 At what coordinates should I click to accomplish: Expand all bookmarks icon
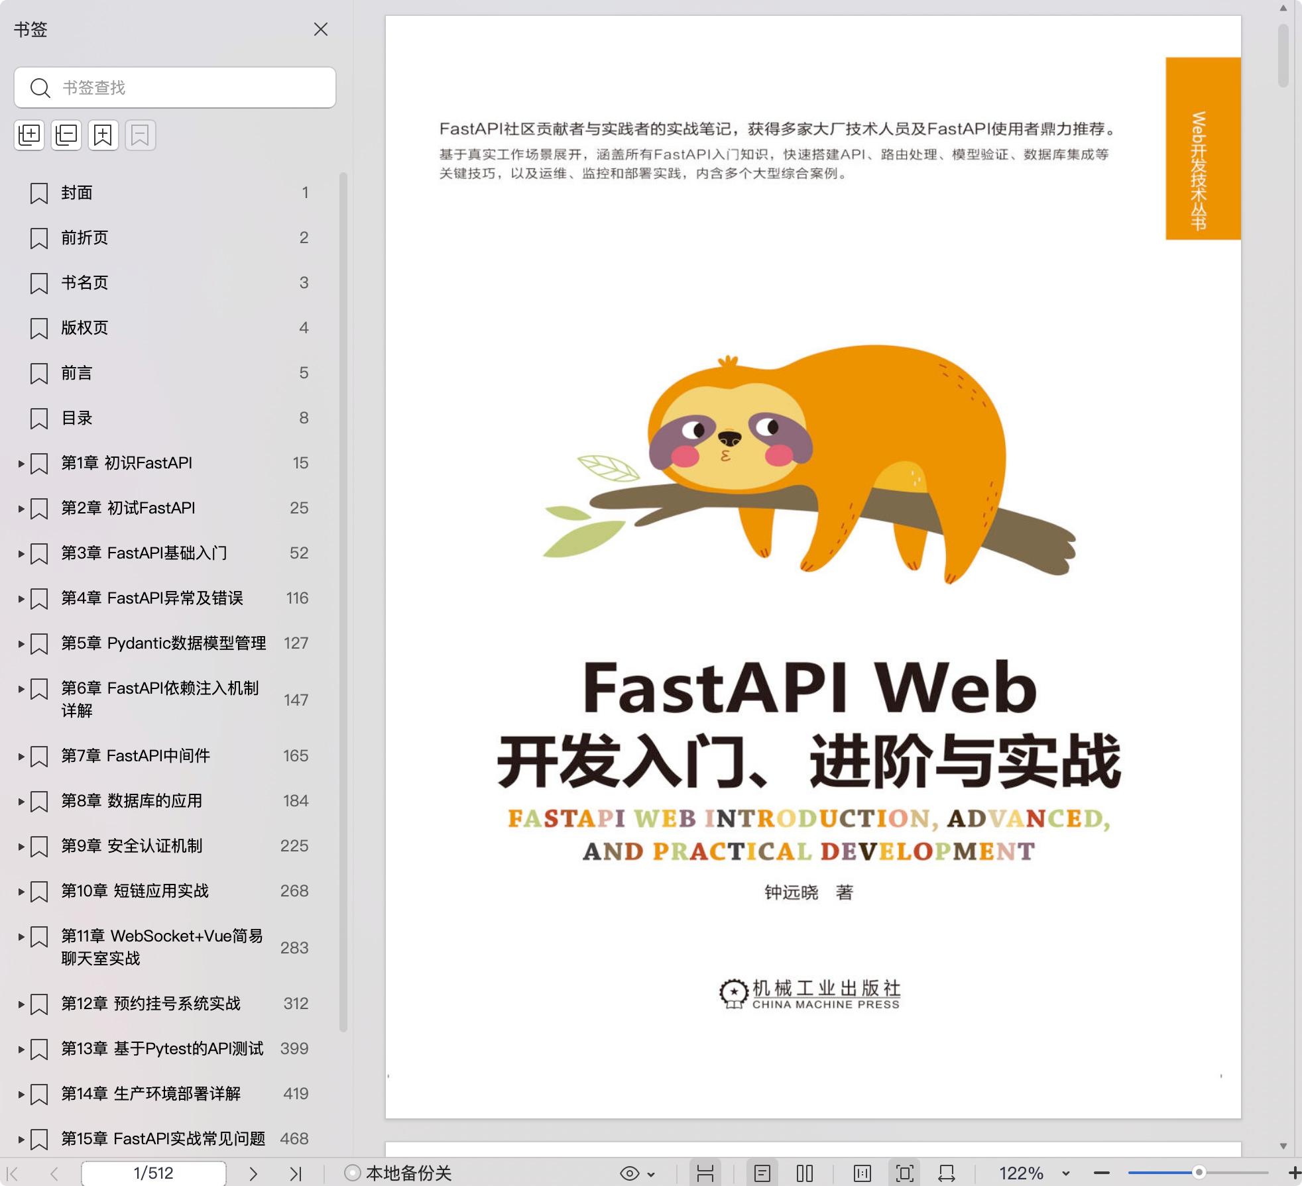29,135
